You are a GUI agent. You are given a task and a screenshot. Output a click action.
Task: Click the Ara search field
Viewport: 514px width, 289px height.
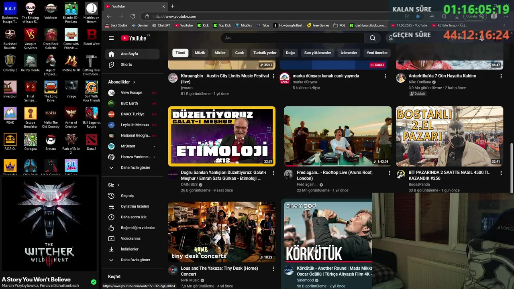[x=292, y=38]
